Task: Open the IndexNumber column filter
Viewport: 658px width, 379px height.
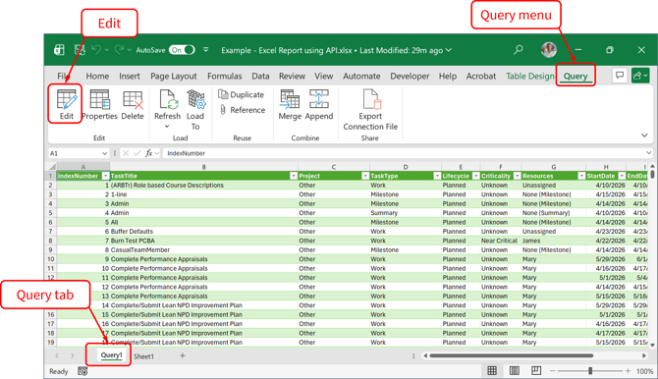Action: [106, 176]
